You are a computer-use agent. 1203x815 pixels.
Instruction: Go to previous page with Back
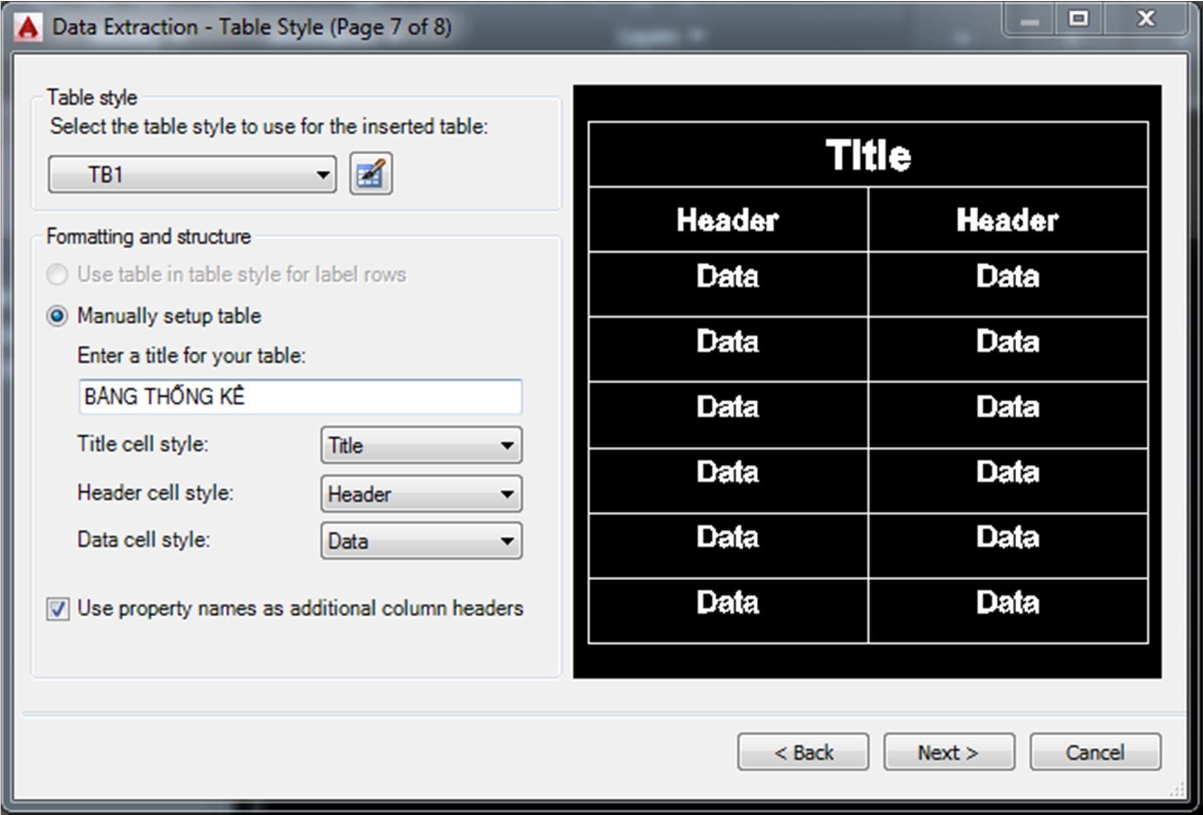coord(803,752)
